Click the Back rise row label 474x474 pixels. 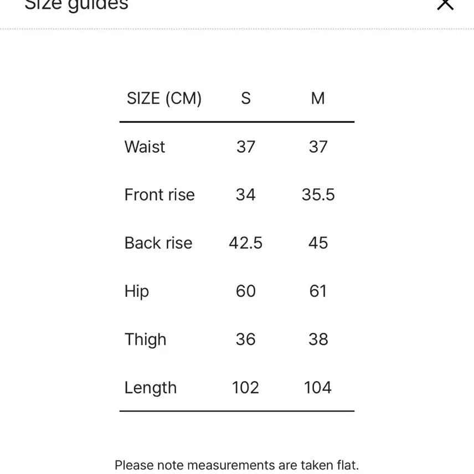coord(158,243)
